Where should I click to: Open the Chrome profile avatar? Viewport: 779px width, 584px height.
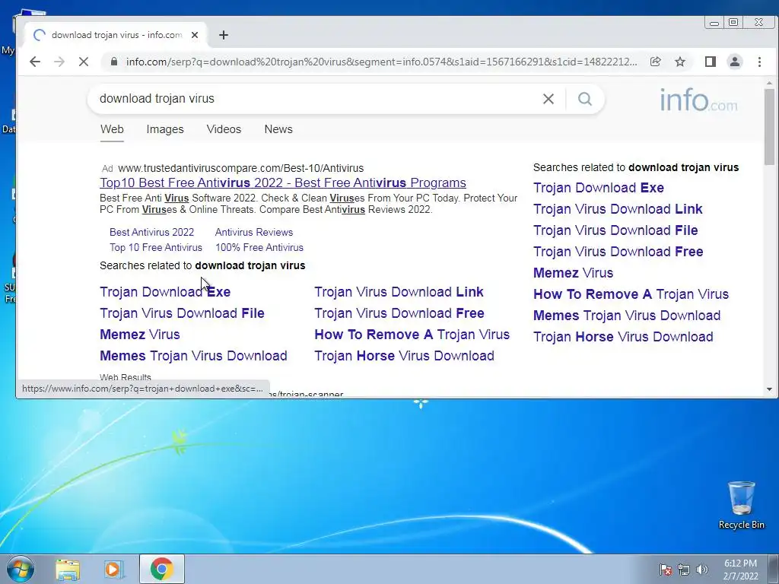pyautogui.click(x=735, y=62)
